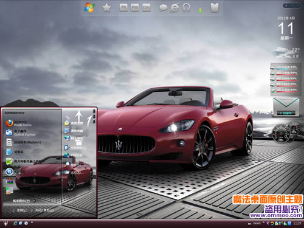The image size is (304, 228).
Task: Open the recycle bin icon in dock
Action: coord(215,8)
